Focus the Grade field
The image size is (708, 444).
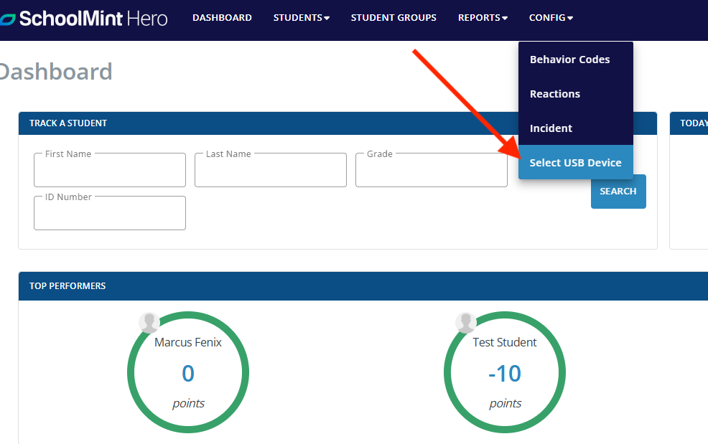(432, 170)
